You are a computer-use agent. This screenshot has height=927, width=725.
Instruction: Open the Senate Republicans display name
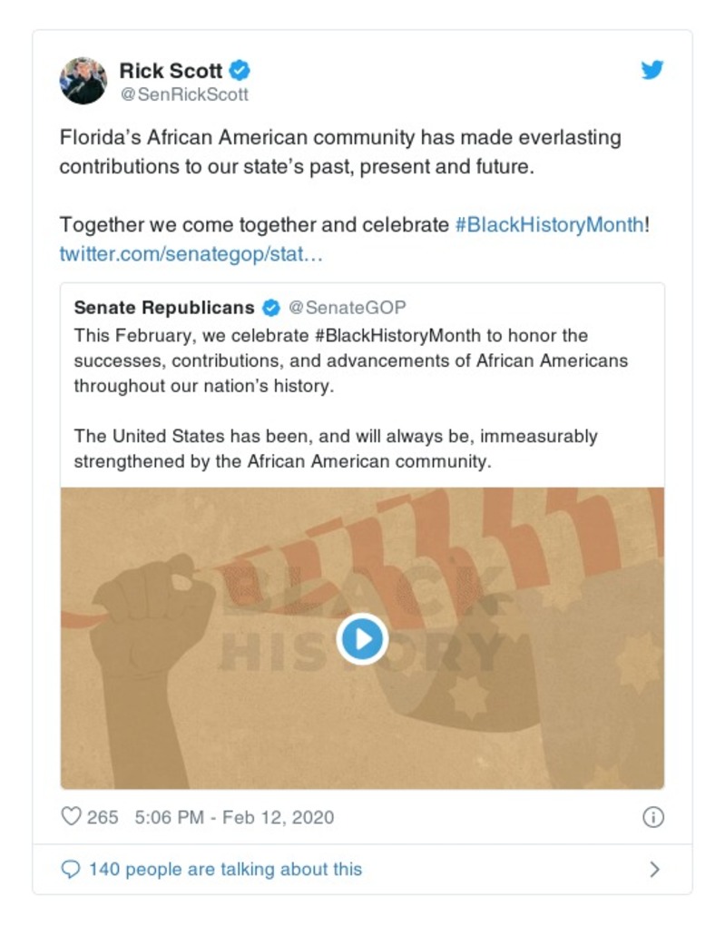[x=164, y=308]
